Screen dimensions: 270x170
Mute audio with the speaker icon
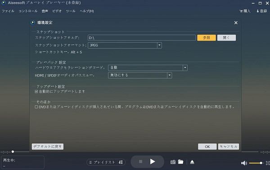click(244, 163)
